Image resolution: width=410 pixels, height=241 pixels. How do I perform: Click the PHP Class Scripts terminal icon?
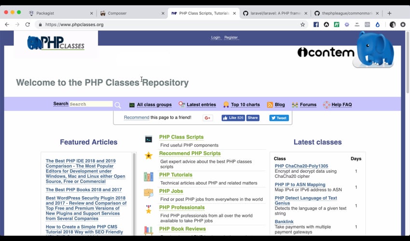click(x=149, y=139)
